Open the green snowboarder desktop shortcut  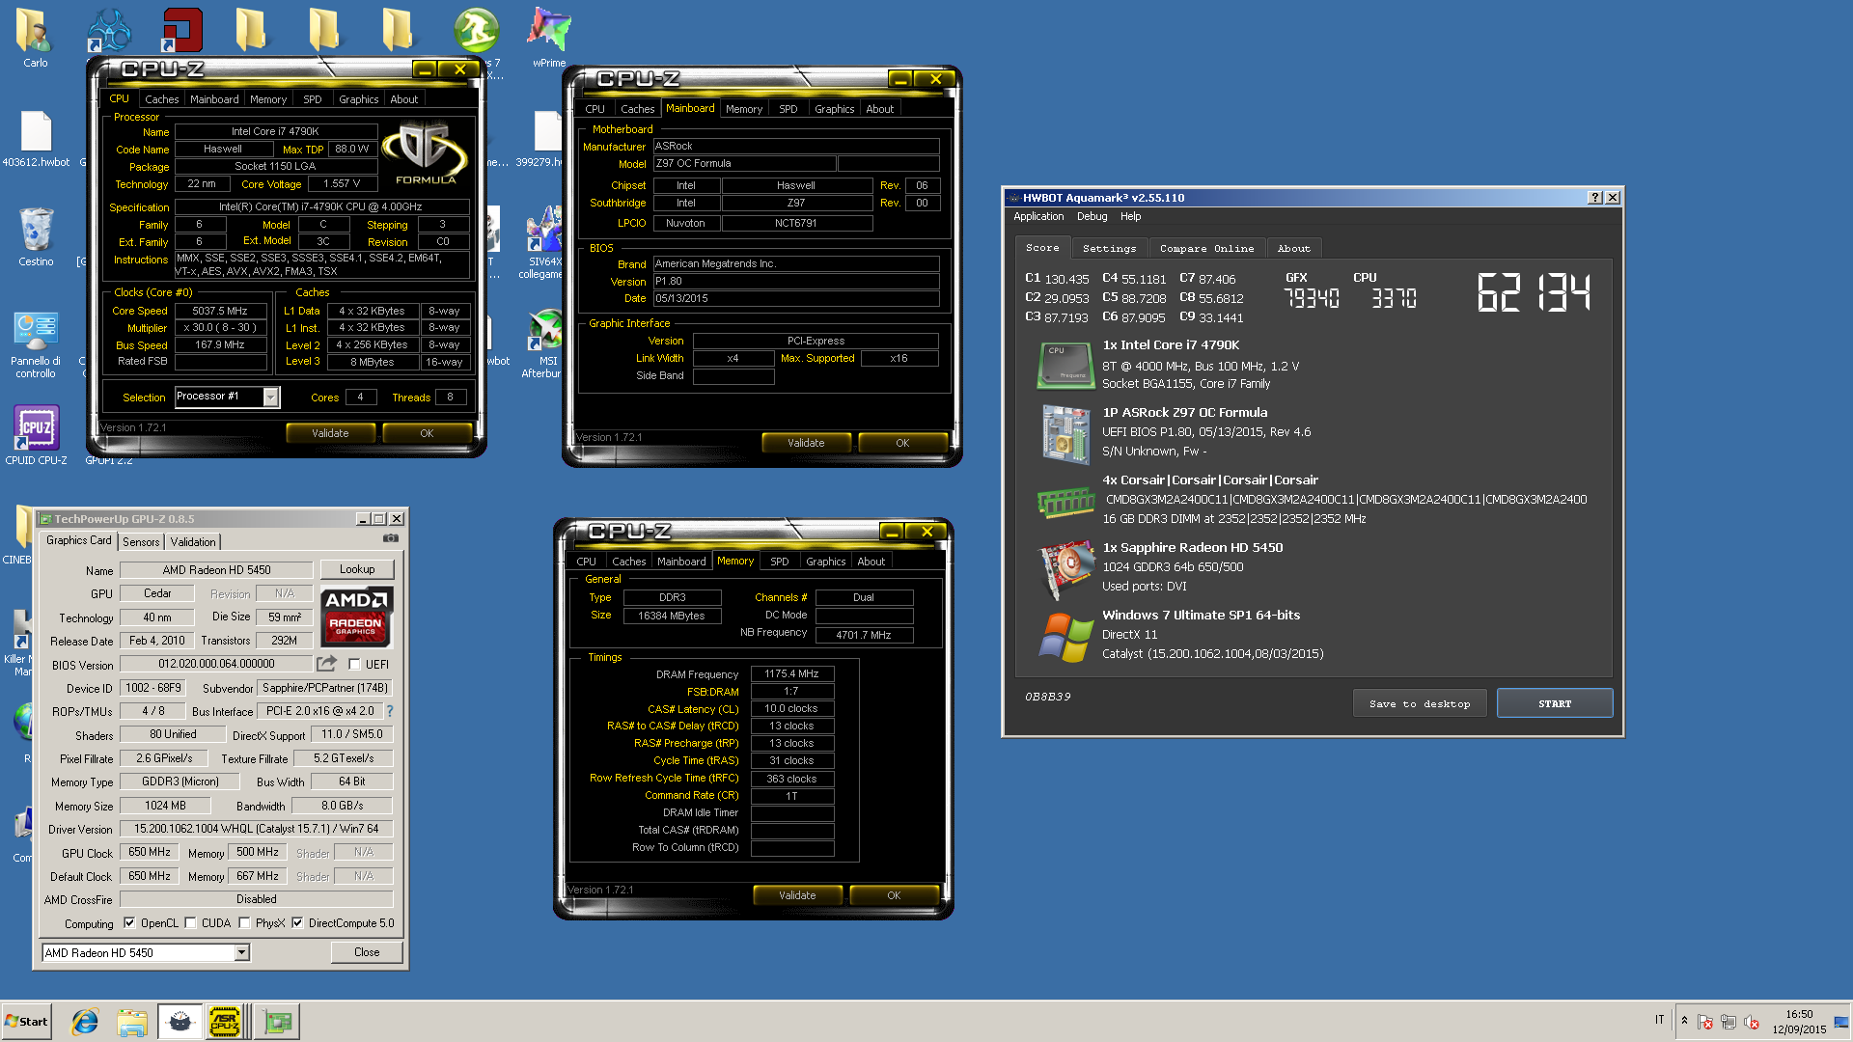(x=477, y=29)
